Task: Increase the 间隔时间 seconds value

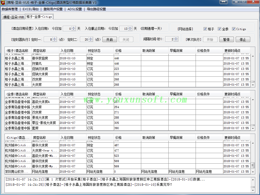Action: tap(176, 38)
